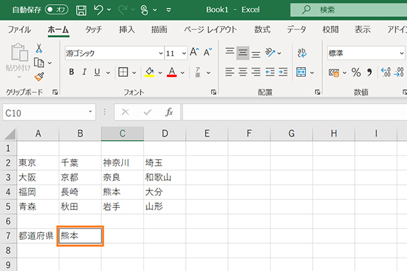Image resolution: width=407 pixels, height=271 pixels.
Task: Open the font name dropdown
Action: point(160,53)
